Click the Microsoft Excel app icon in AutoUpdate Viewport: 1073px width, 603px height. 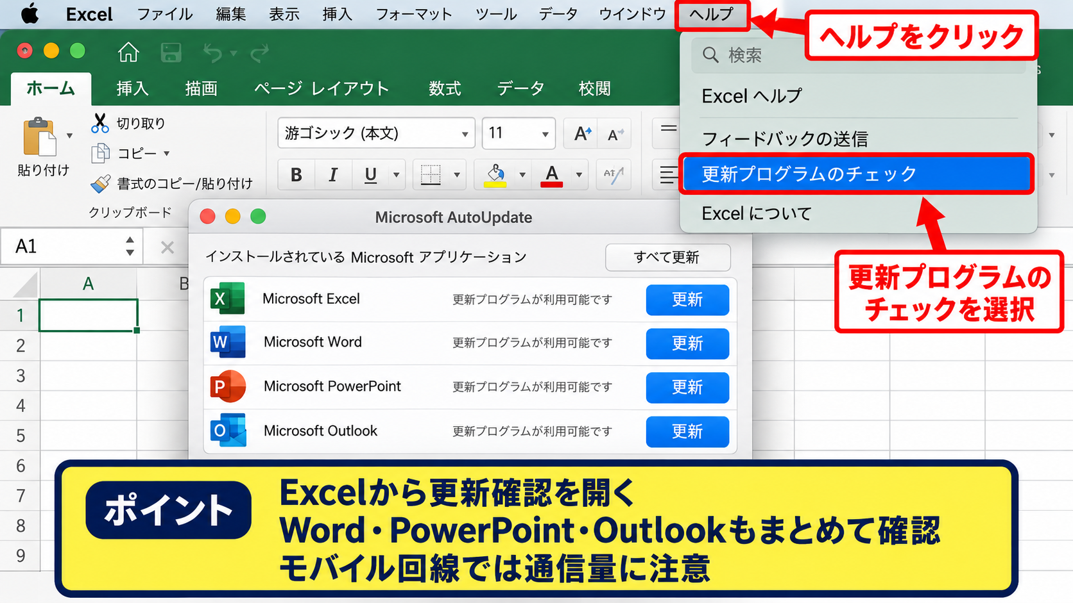click(x=227, y=299)
